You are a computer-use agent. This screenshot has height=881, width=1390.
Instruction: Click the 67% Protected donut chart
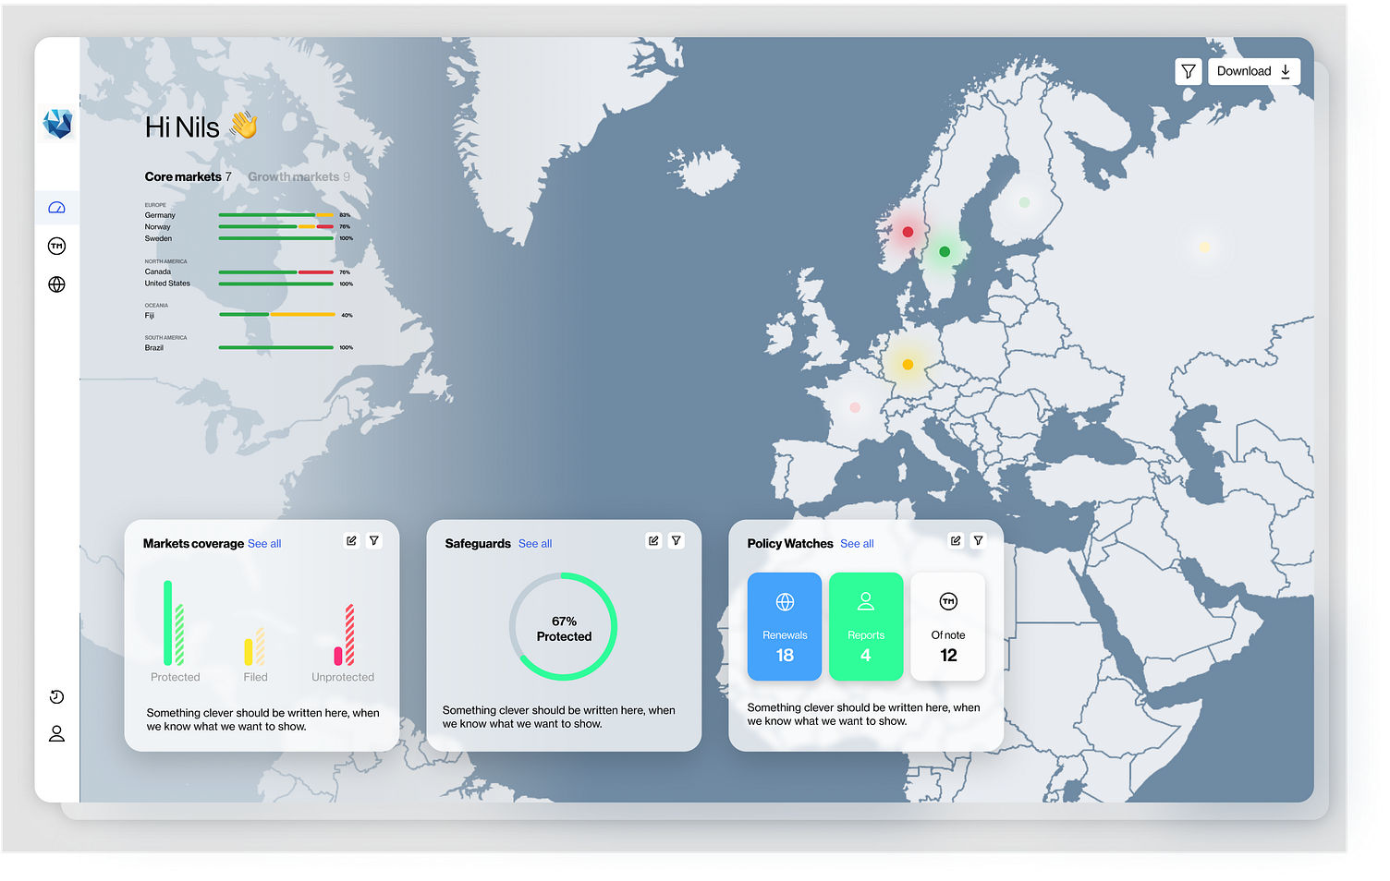pyautogui.click(x=563, y=626)
